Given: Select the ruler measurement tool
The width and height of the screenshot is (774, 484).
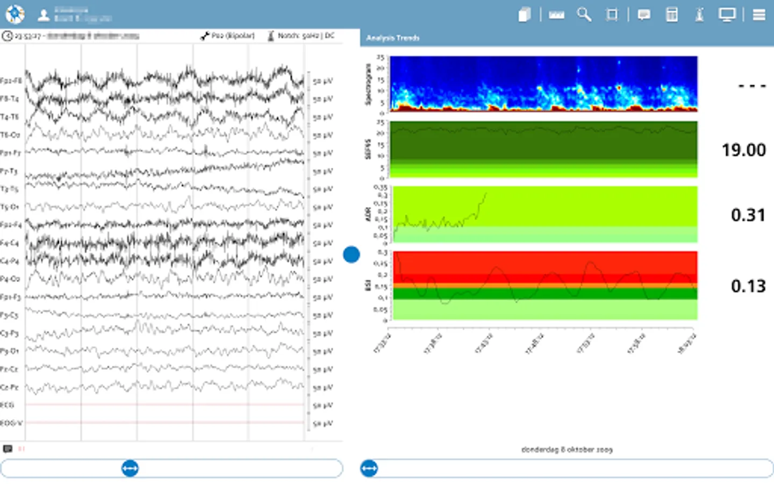Looking at the screenshot, I should [556, 15].
